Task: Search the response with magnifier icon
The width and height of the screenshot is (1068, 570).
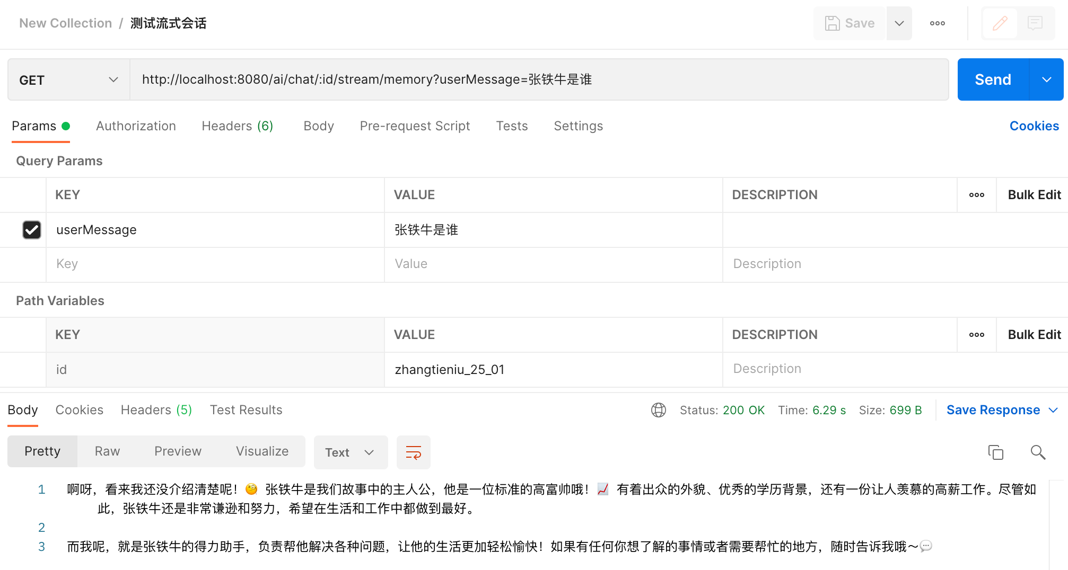Action: pos(1038,452)
